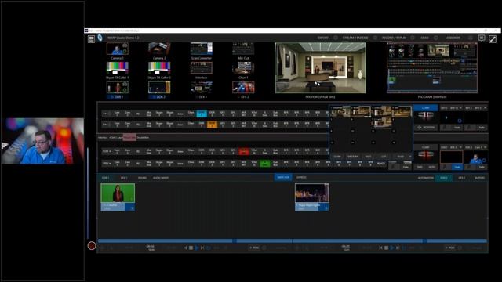Viewport: 502px width, 282px height.
Task: Toggle the DSK 2 Fade button
Action: coord(482,167)
